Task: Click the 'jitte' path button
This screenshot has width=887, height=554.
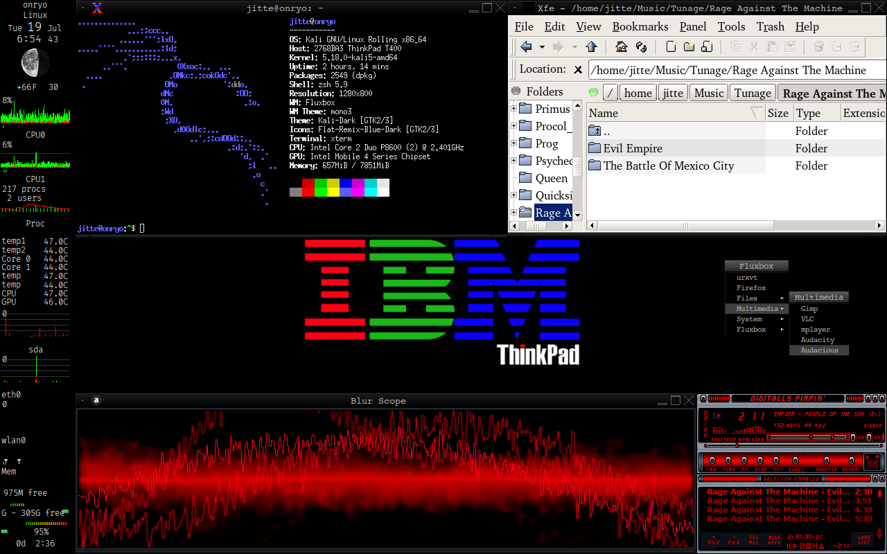Action: point(672,93)
